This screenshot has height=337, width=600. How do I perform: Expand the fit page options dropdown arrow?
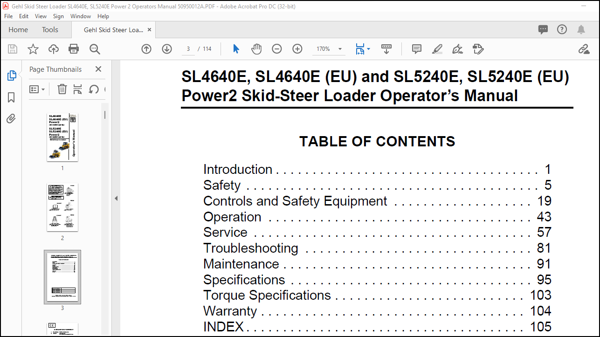click(x=368, y=49)
